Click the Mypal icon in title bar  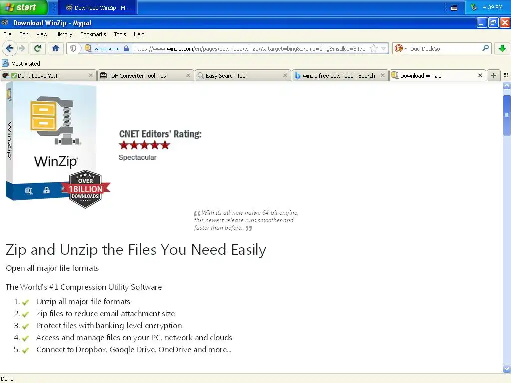(5, 23)
